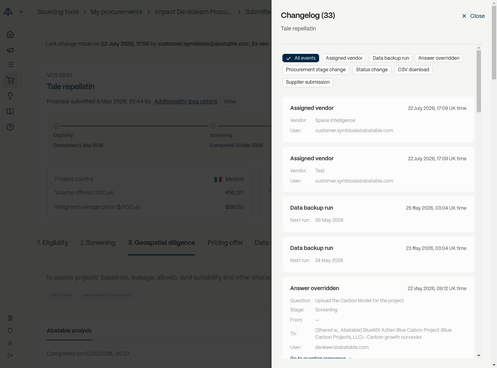Filter changelog by Data backup run
The height and width of the screenshot is (368, 497).
(391, 58)
